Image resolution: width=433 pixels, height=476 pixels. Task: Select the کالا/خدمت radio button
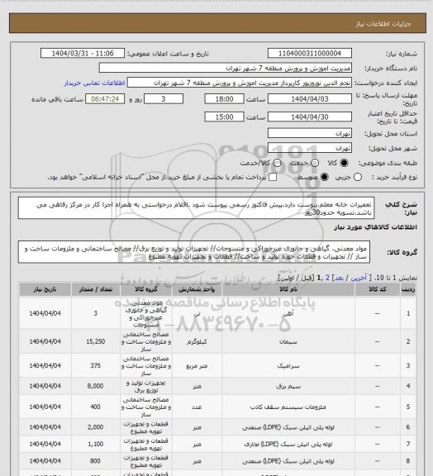[x=277, y=163]
